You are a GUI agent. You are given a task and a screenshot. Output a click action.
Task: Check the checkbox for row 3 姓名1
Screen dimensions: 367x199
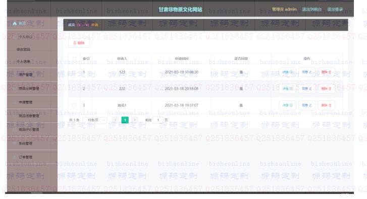[x=74, y=105]
